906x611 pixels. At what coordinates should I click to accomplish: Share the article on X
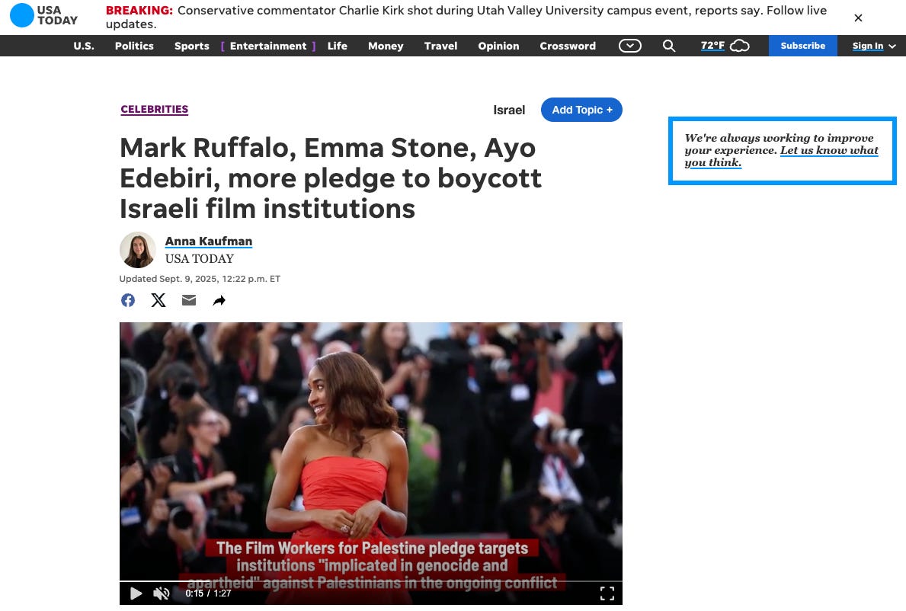point(158,300)
